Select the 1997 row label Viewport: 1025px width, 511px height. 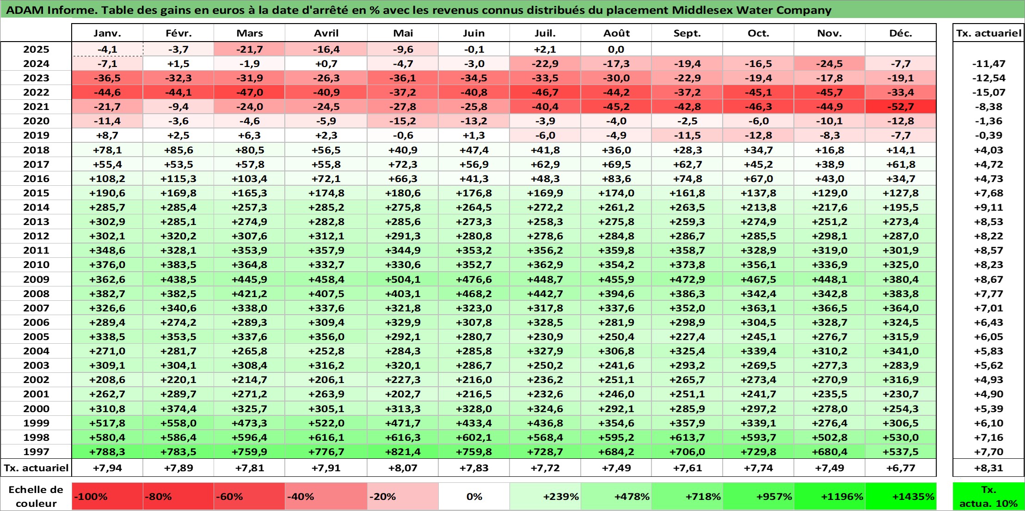36,451
